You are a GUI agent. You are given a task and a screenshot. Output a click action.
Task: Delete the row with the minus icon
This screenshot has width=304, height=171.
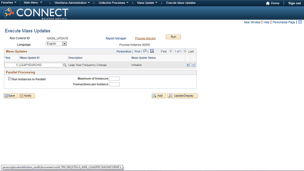click(x=193, y=65)
